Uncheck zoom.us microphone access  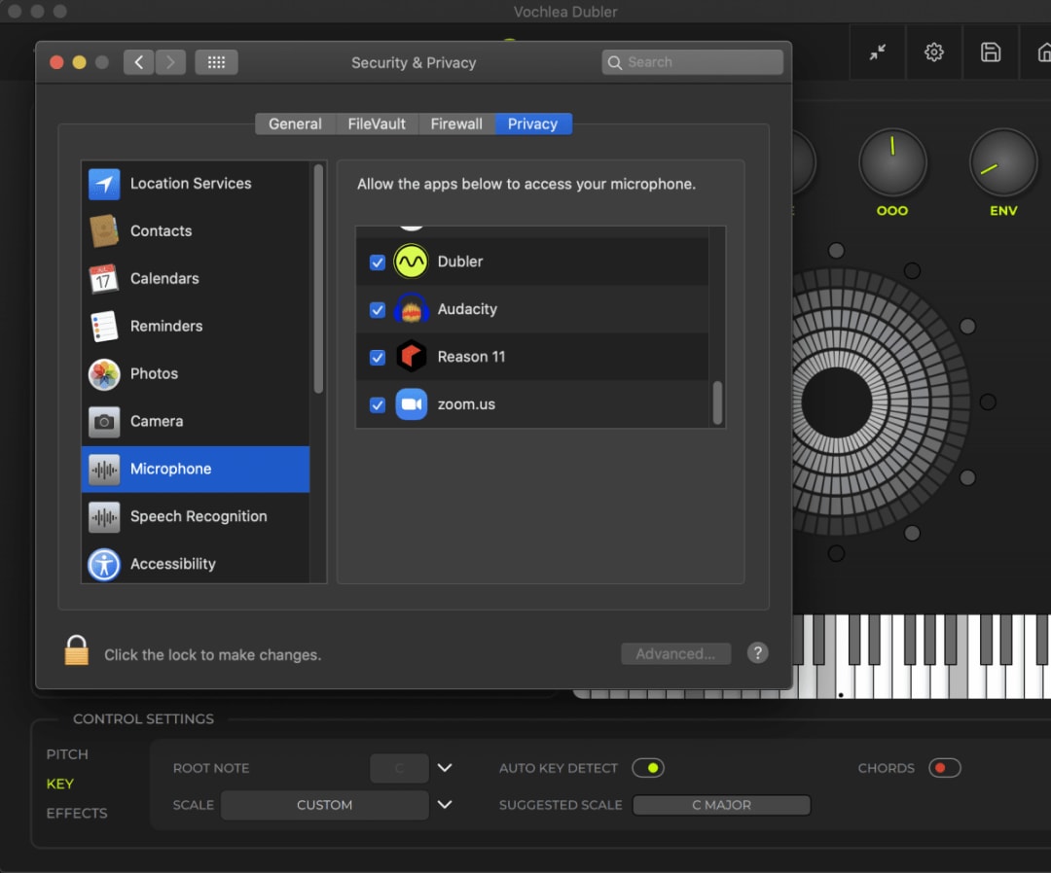click(x=378, y=405)
